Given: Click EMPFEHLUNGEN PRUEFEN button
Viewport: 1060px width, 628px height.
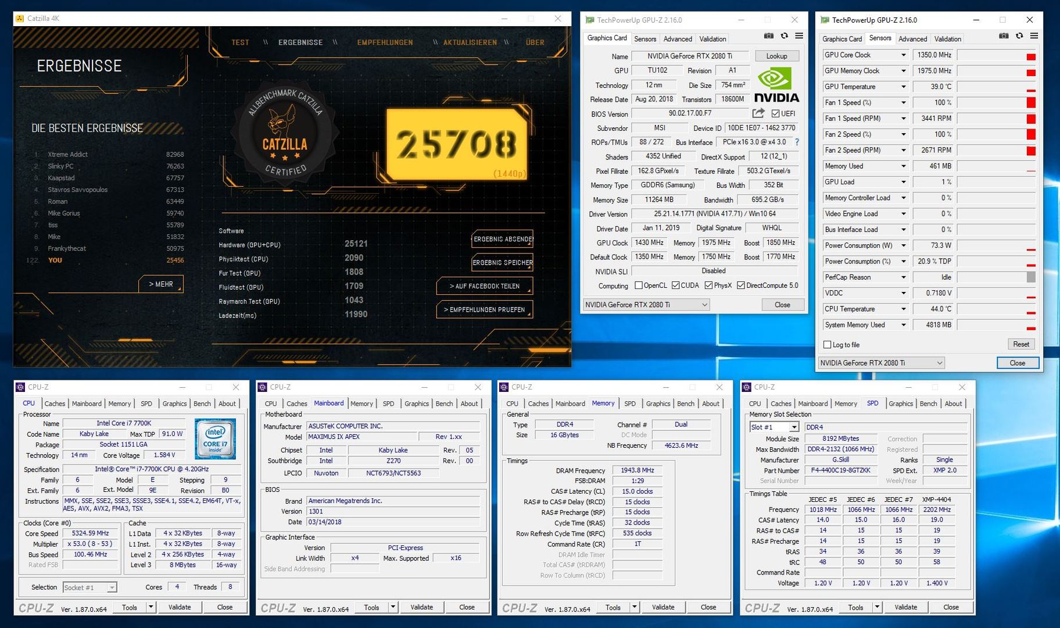Looking at the screenshot, I should click(x=485, y=310).
